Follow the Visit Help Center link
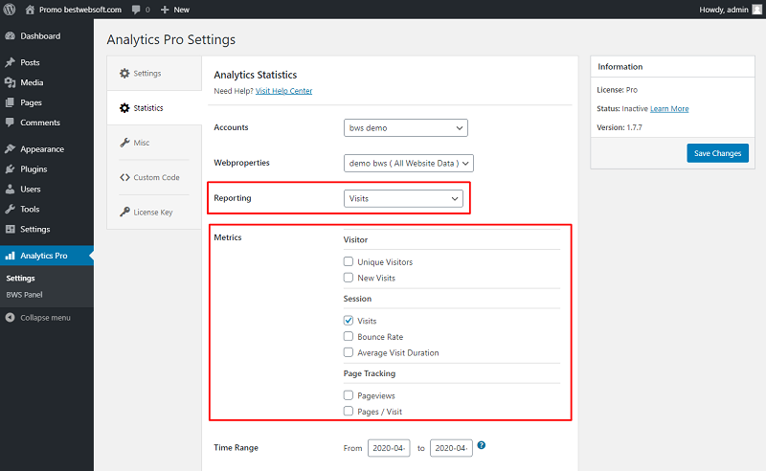The image size is (766, 471). [283, 91]
